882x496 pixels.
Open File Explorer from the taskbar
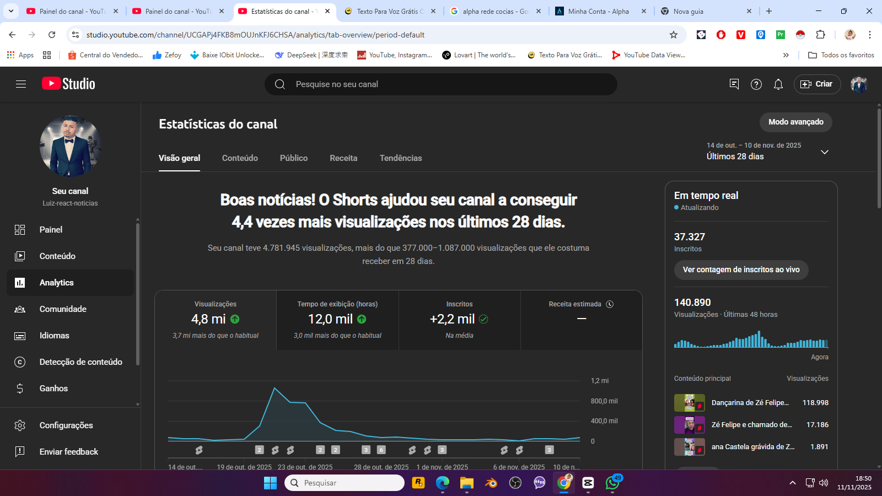(x=467, y=483)
